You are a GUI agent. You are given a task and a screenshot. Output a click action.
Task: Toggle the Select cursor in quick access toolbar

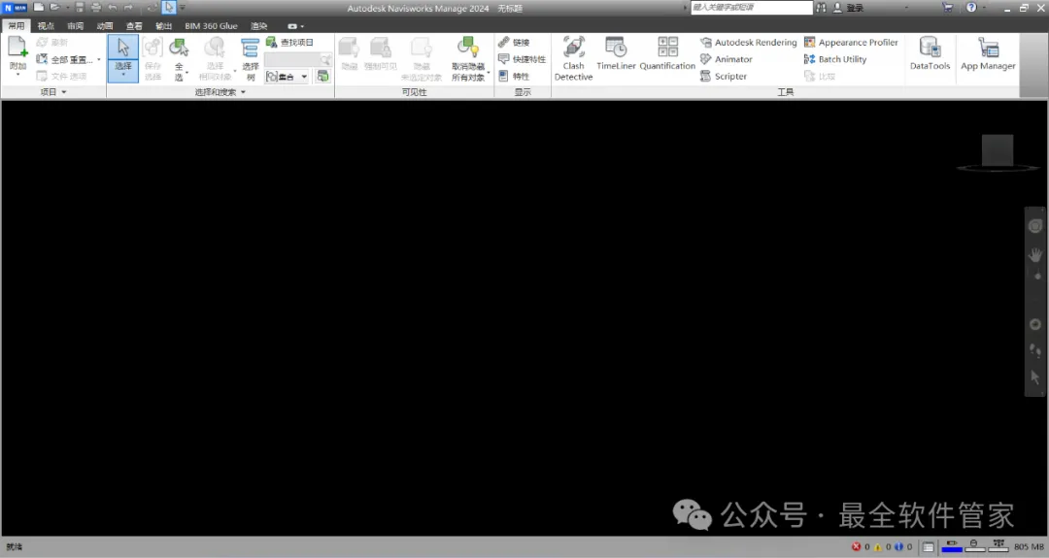coord(169,8)
